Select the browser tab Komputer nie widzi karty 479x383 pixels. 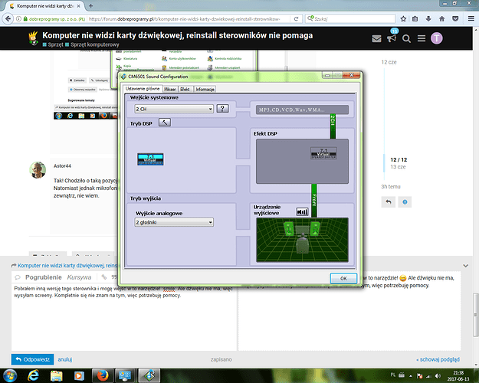click(45, 6)
